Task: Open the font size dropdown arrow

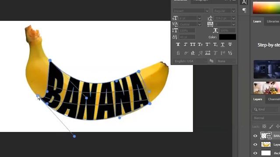Action: [199, 18]
